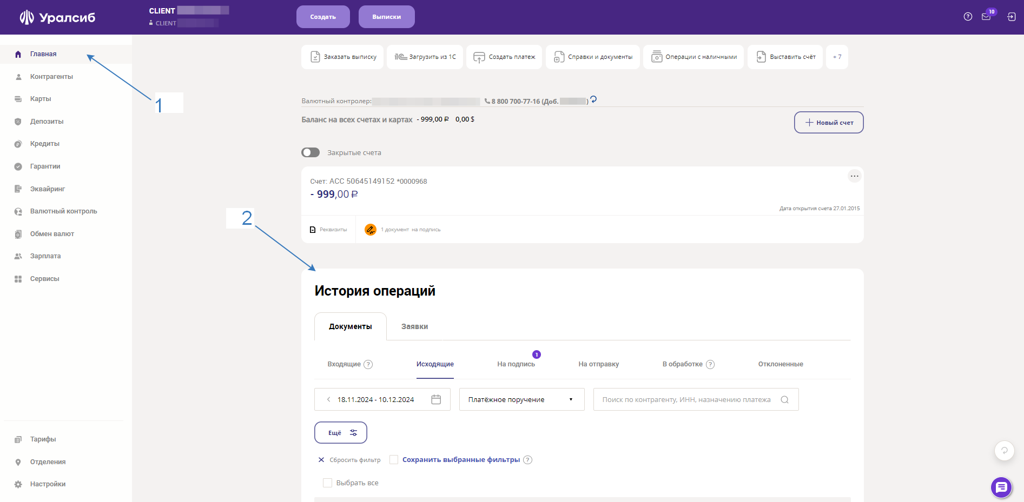Expand the +7 more quick actions
The image size is (1024, 502).
[837, 57]
